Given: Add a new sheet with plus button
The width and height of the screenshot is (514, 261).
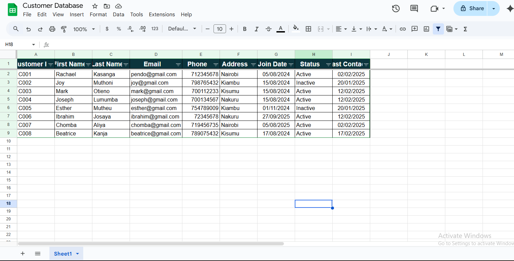Looking at the screenshot, I should pyautogui.click(x=23, y=253).
